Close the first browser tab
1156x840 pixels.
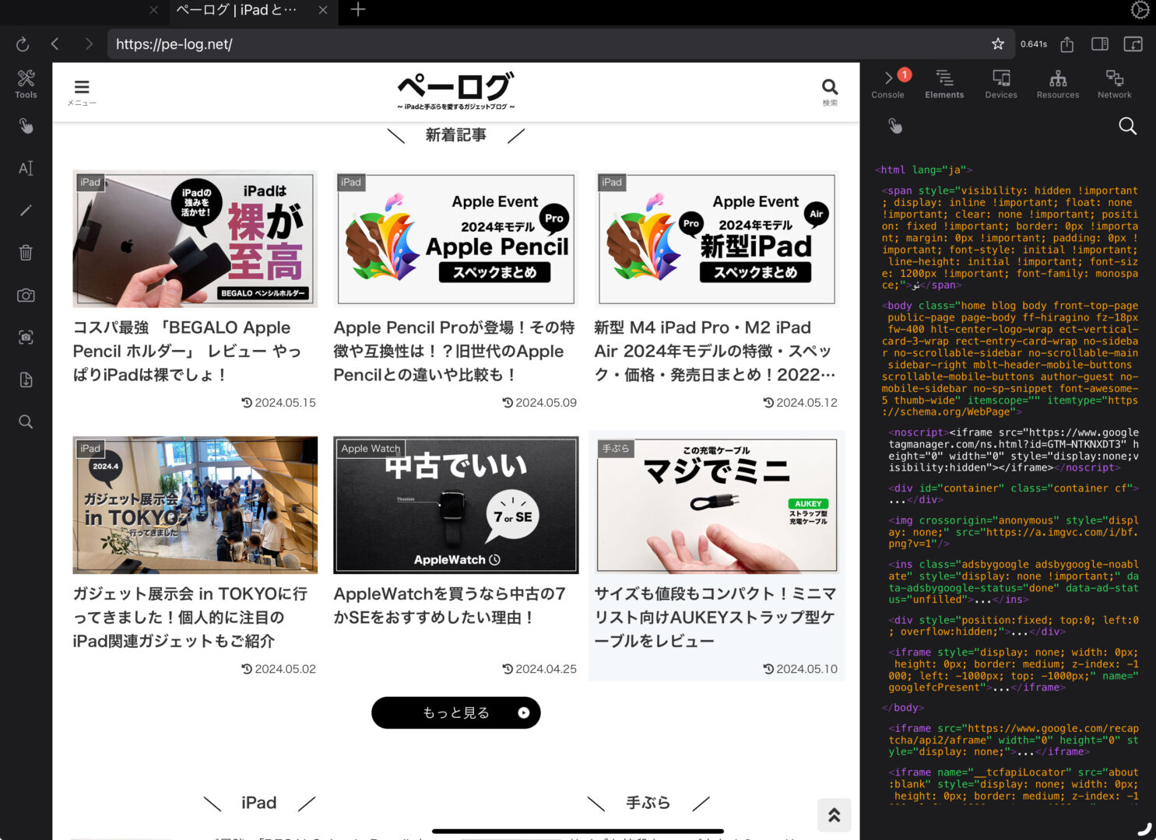click(x=154, y=10)
